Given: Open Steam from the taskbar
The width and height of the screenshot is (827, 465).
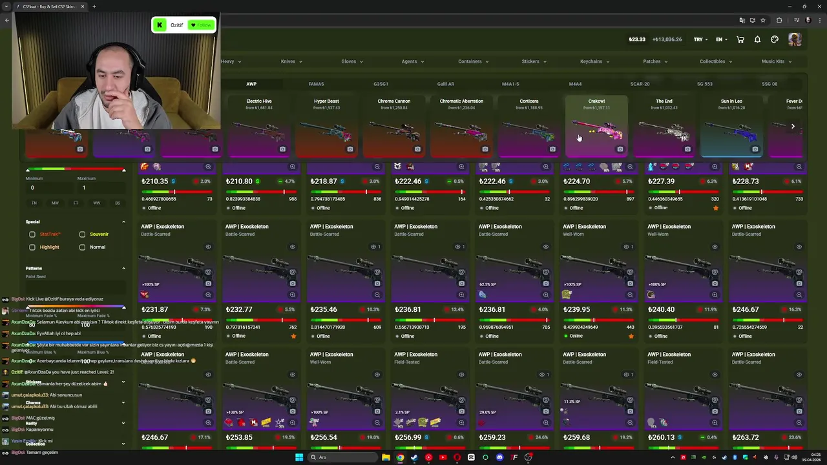Looking at the screenshot, I should pos(414,457).
